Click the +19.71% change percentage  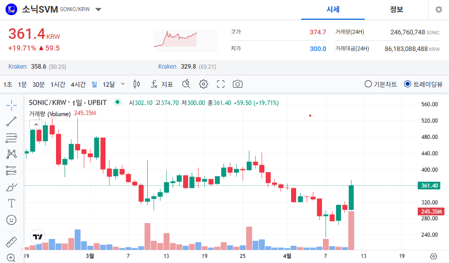[22, 48]
